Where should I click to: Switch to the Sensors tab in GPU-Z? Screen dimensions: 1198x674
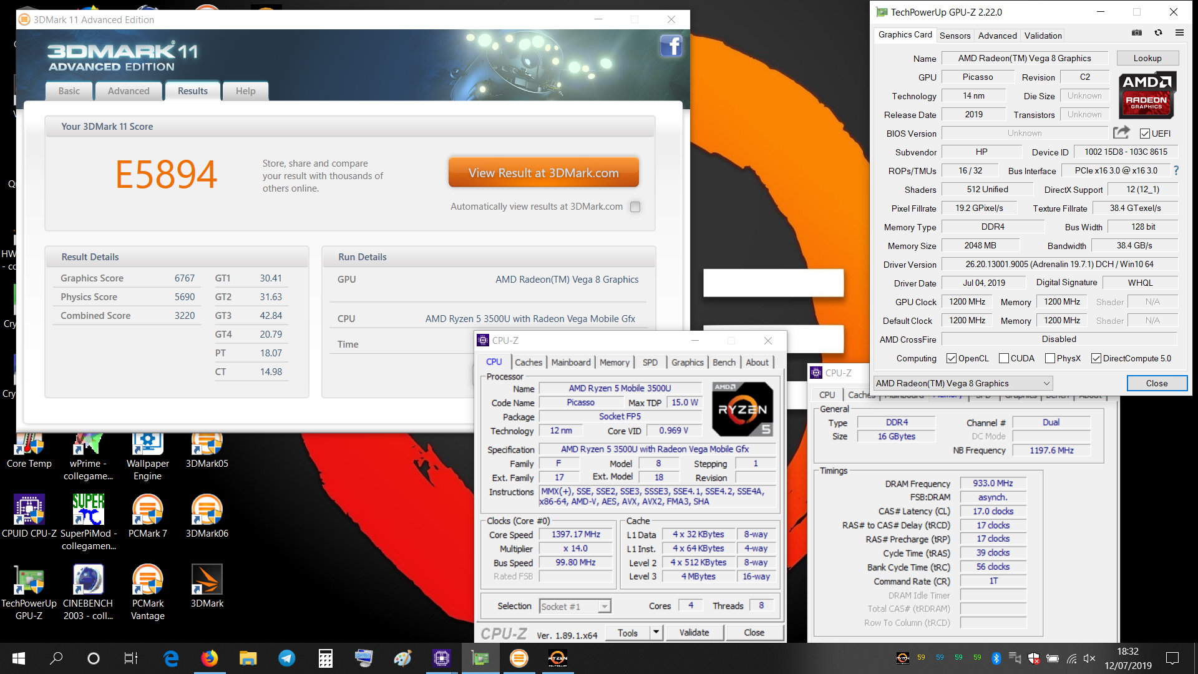pos(955,36)
